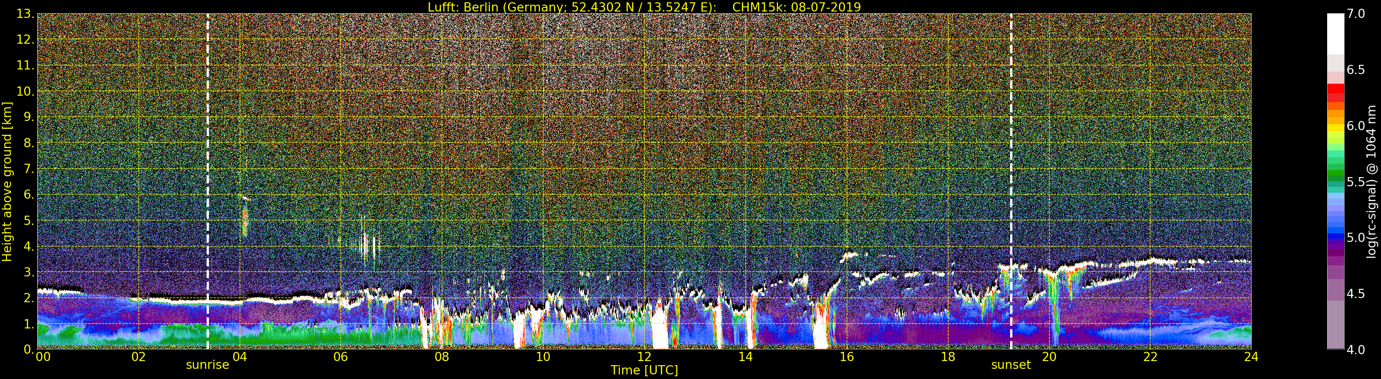Click the height axis tick label '4.'
1381x379 pixels.
coord(29,246)
